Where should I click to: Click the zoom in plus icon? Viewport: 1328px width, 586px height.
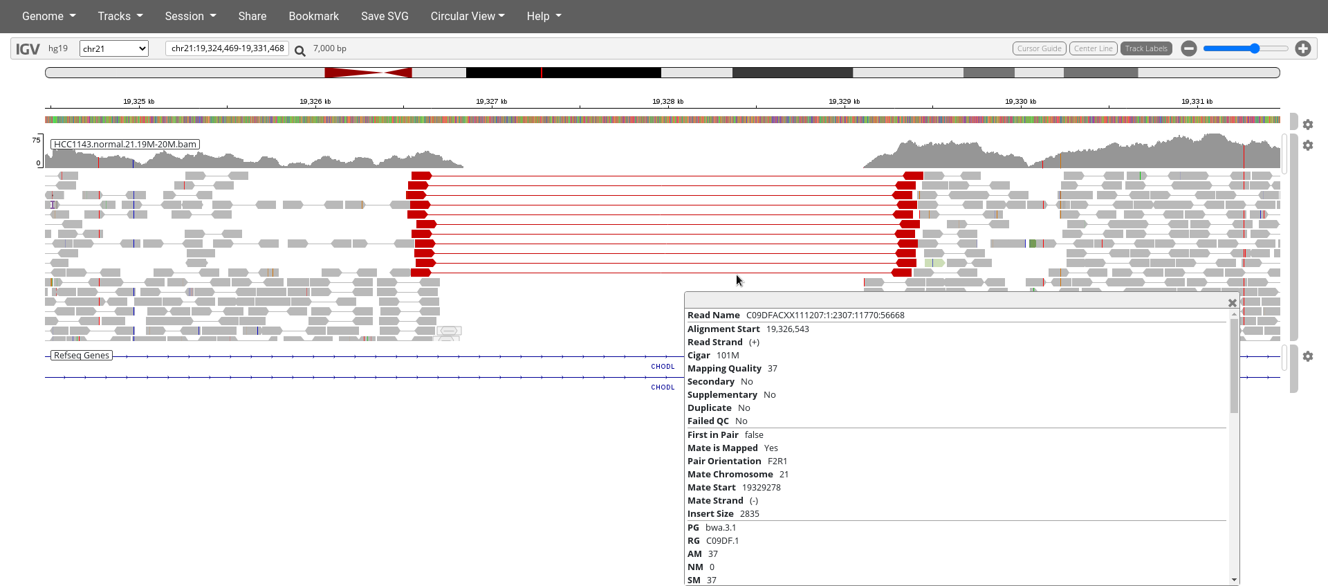tap(1303, 48)
